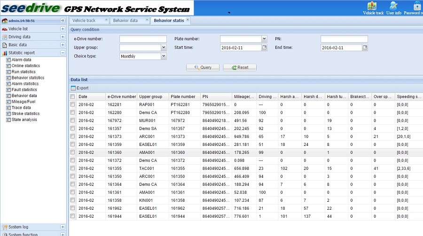423x236 pixels.
Task: Check the row for e-Drive 162281
Action: (x=72, y=104)
